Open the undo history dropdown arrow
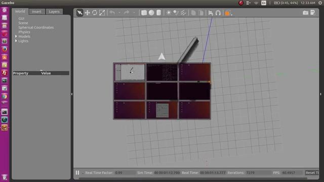 pos(119,13)
